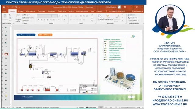
Task: Click the bulleted list icon
Action: tap(71, 16)
